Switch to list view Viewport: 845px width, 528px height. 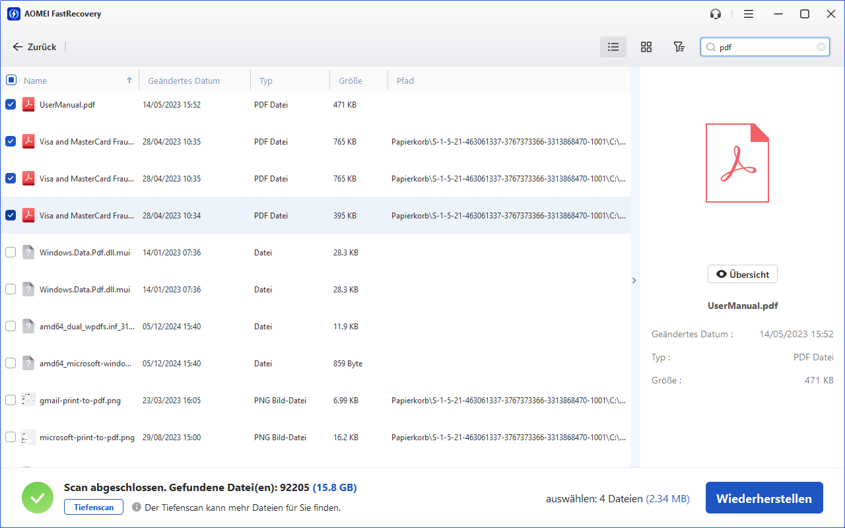(x=613, y=47)
